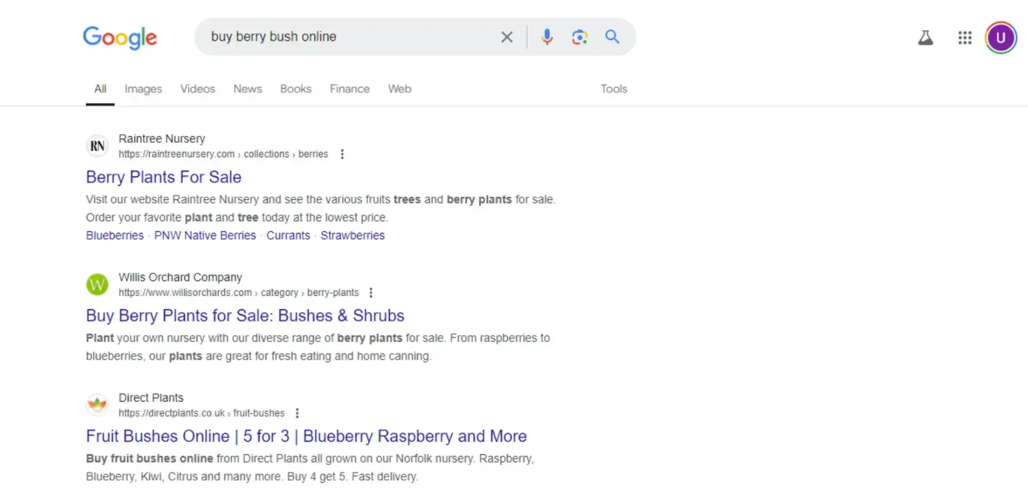This screenshot has width=1028, height=504.
Task: Open the Google apps grid
Action: [964, 38]
